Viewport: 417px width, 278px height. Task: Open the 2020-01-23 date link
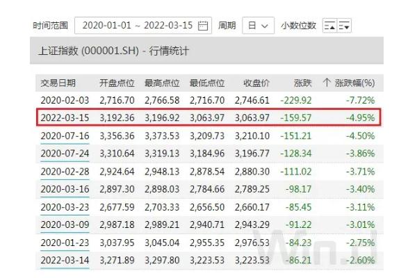click(x=65, y=243)
